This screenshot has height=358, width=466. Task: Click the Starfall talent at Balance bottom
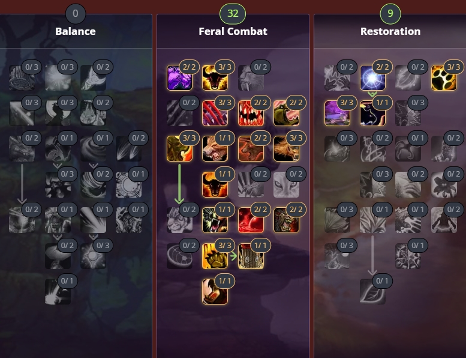(x=58, y=292)
